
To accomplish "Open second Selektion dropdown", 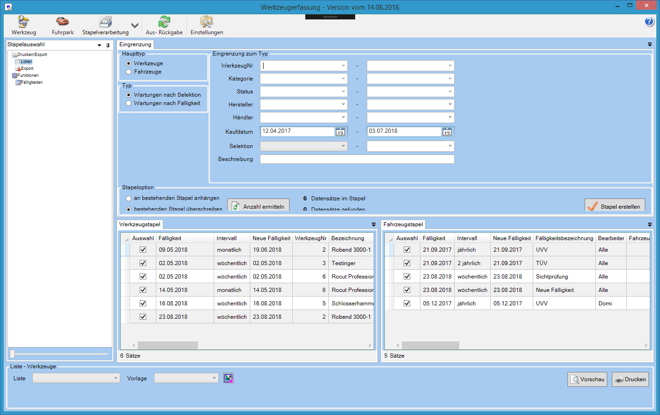I will pyautogui.click(x=450, y=146).
